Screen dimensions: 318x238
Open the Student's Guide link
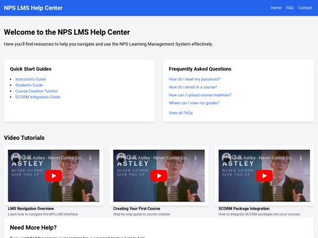pyautogui.click(x=29, y=85)
